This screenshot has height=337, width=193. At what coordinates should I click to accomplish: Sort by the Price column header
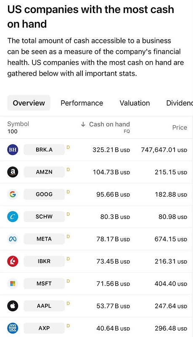[180, 128]
